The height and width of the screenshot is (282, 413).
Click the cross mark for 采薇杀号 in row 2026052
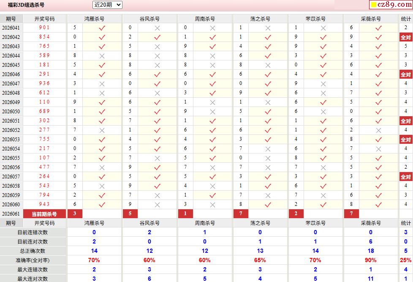click(x=378, y=130)
